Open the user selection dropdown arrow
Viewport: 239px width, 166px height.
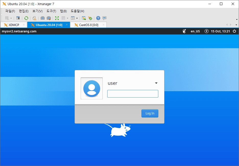[156, 83]
